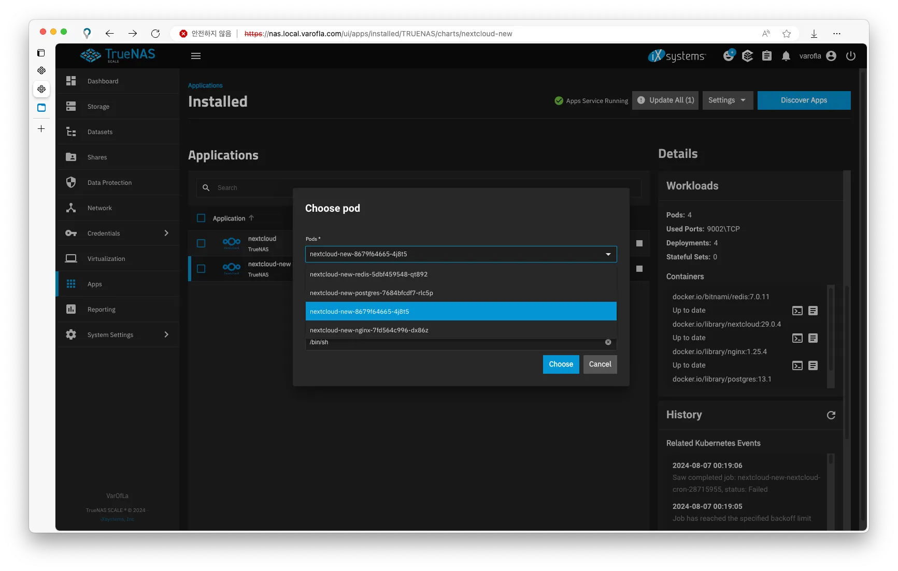
Task: Open Apps in the sidebar
Action: pos(118,284)
